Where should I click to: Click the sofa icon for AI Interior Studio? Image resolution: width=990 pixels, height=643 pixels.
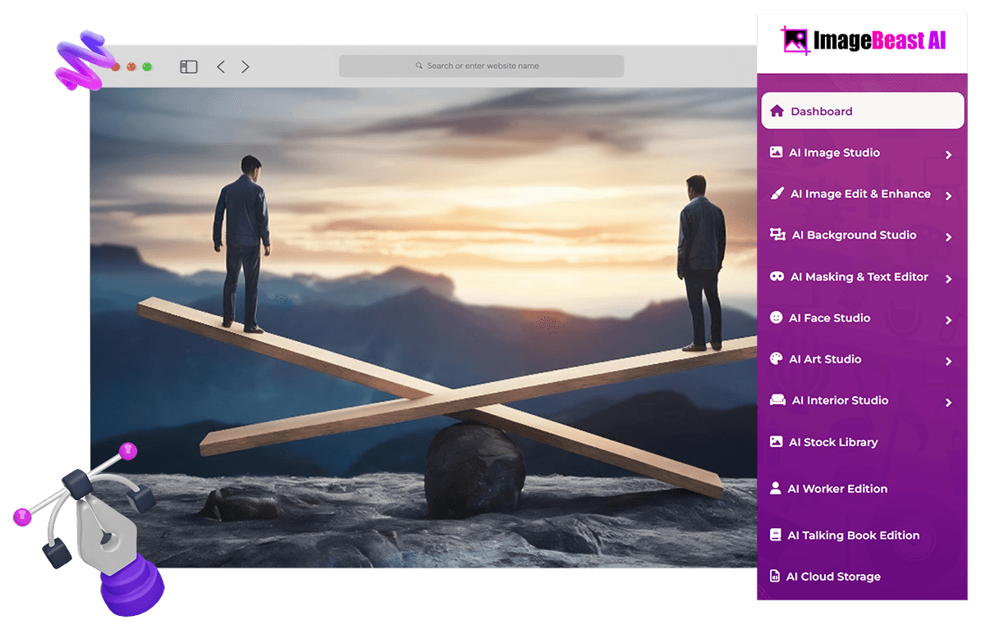coord(777,400)
